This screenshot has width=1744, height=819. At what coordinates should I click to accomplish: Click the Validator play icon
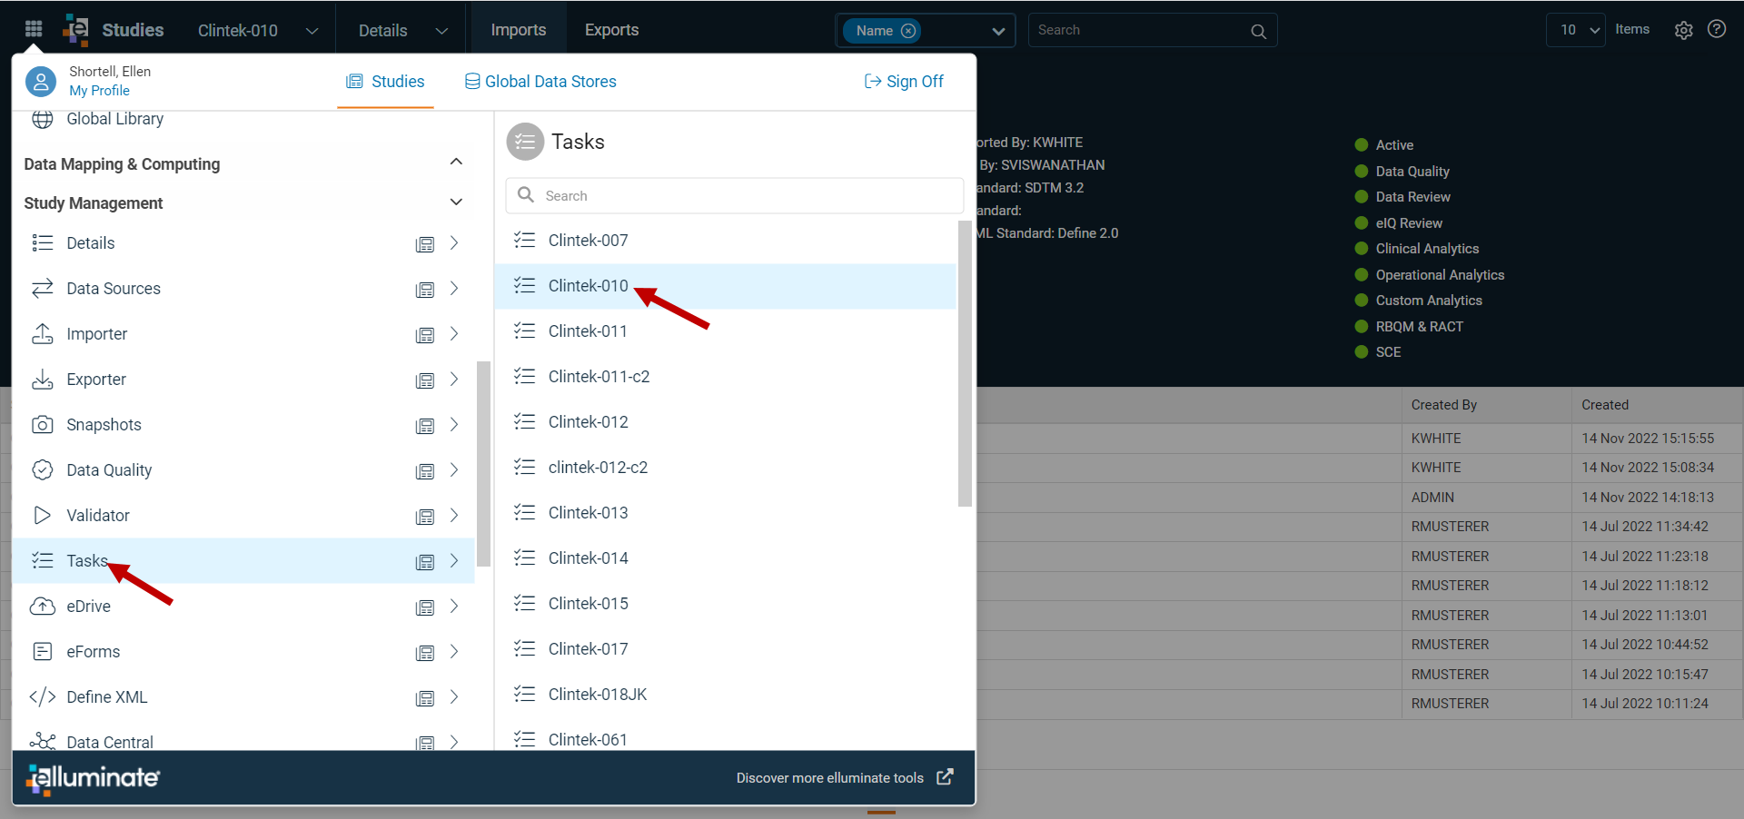pyautogui.click(x=42, y=515)
